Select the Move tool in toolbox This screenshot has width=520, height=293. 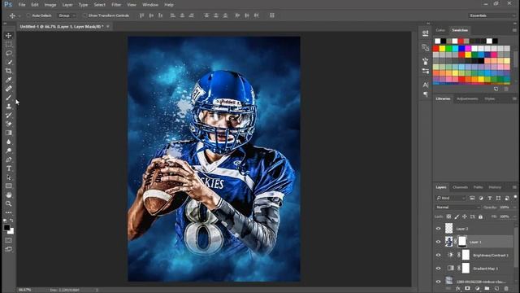coord(9,35)
